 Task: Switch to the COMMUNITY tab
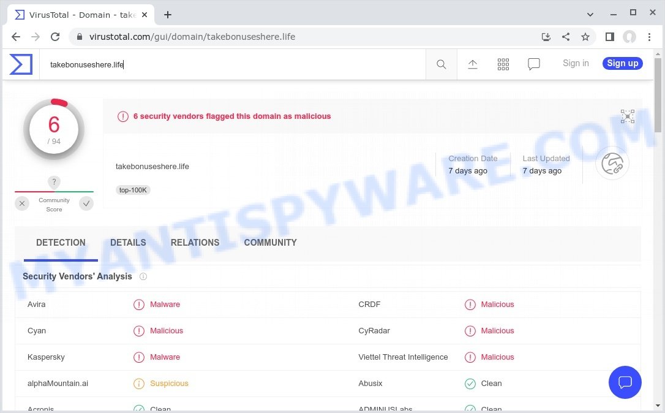click(x=270, y=243)
